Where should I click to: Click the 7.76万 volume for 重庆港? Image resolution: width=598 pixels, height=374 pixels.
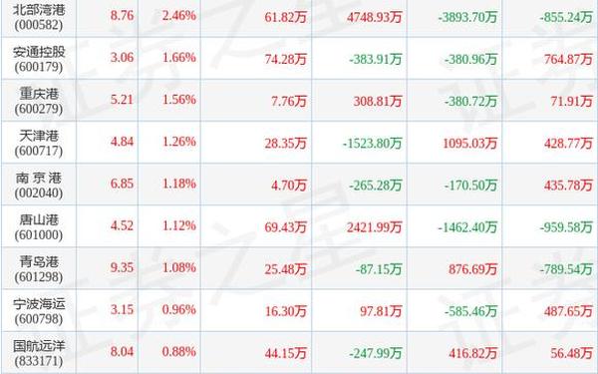[289, 101]
